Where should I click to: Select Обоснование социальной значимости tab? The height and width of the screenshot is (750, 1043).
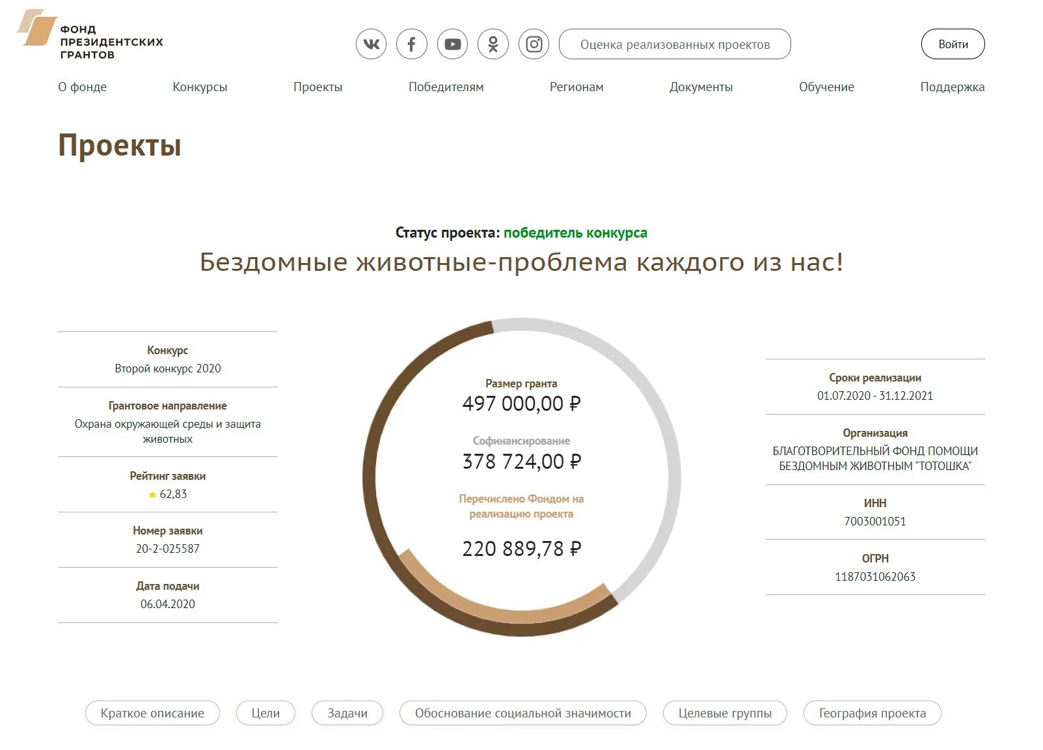point(523,713)
